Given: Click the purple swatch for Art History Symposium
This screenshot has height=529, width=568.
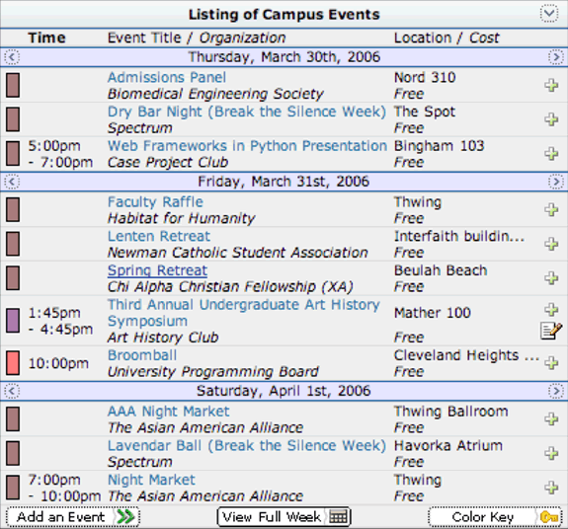Looking at the screenshot, I should pyautogui.click(x=13, y=321).
